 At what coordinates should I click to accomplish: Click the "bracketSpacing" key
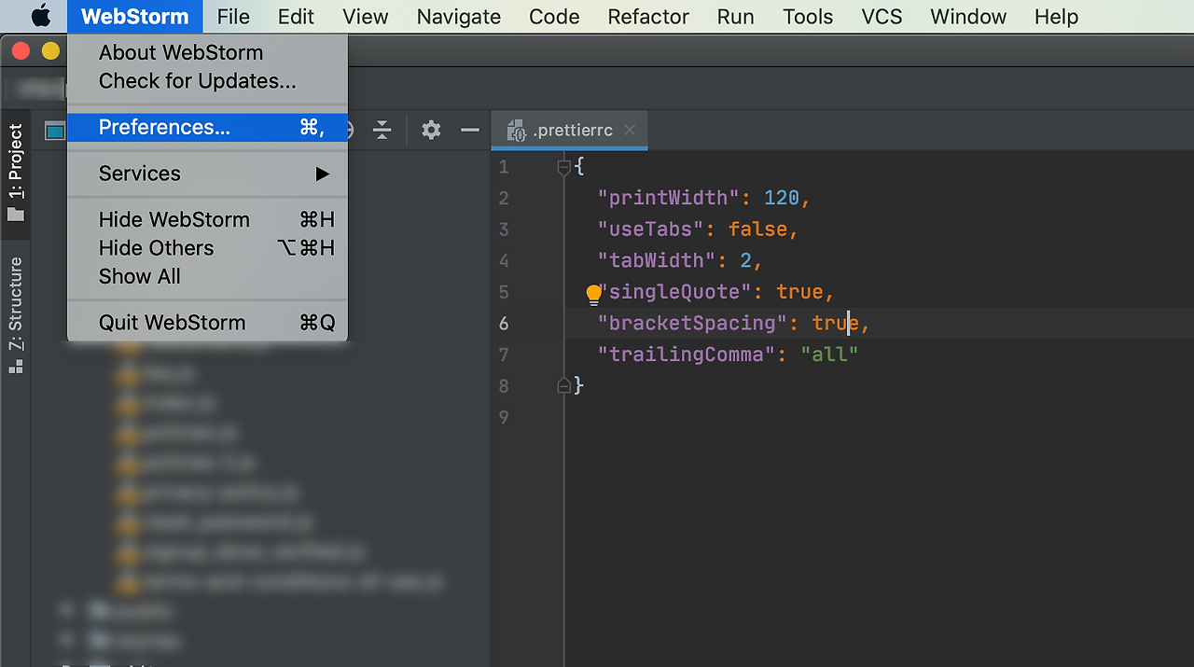click(692, 323)
